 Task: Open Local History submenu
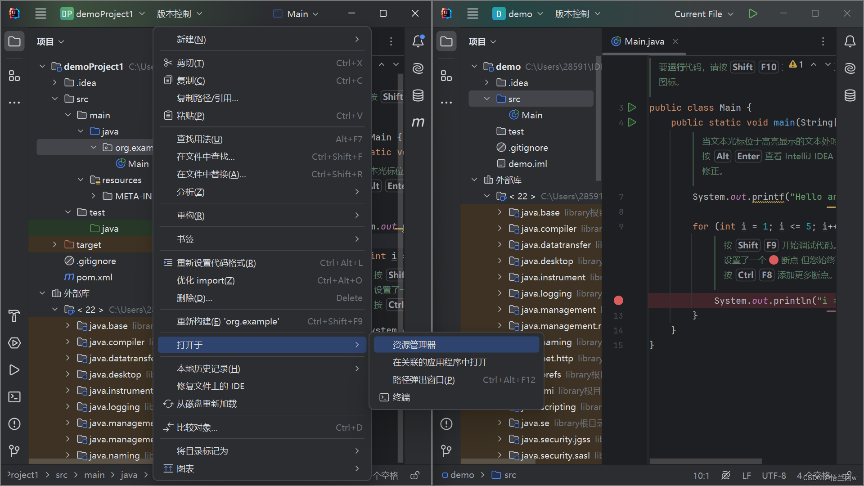point(262,369)
